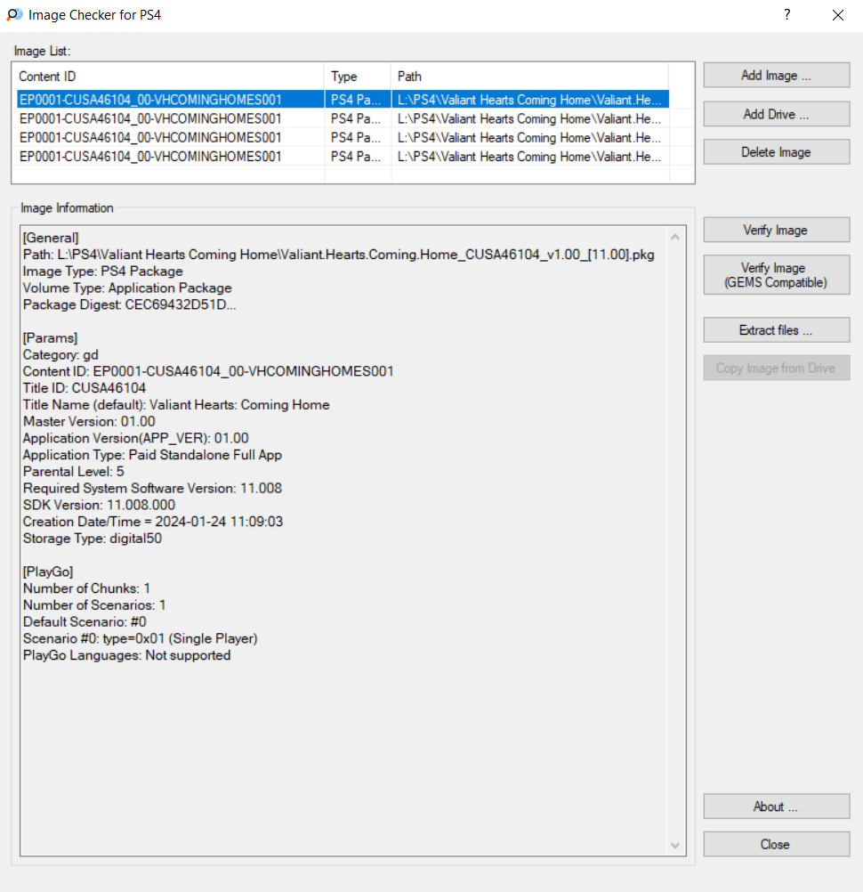Screen dimensions: 863x892
Task: Click the 'Content ID:' line in Image Information
Action: [x=208, y=371]
